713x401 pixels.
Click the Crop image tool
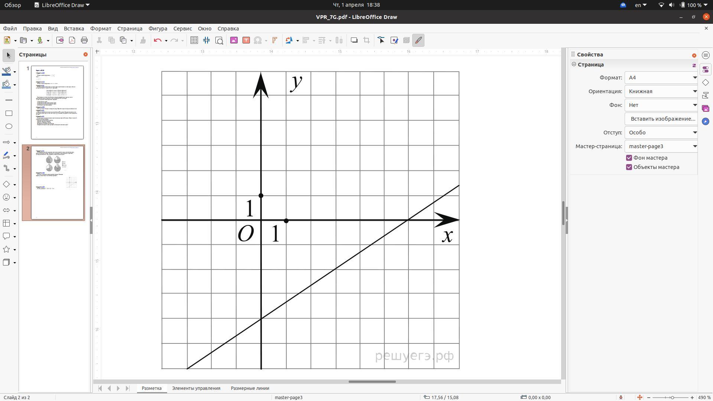(367, 40)
